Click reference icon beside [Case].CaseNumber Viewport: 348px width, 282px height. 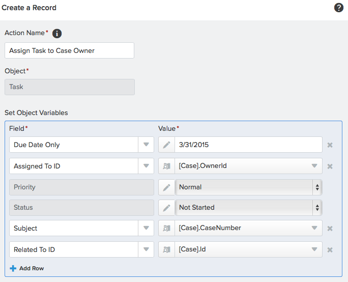tap(167, 228)
